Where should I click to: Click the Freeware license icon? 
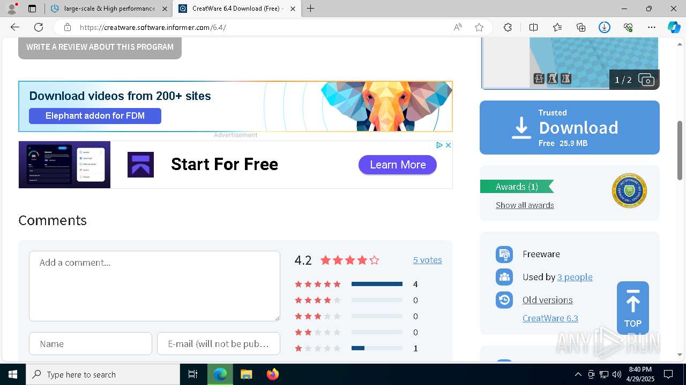[504, 255]
